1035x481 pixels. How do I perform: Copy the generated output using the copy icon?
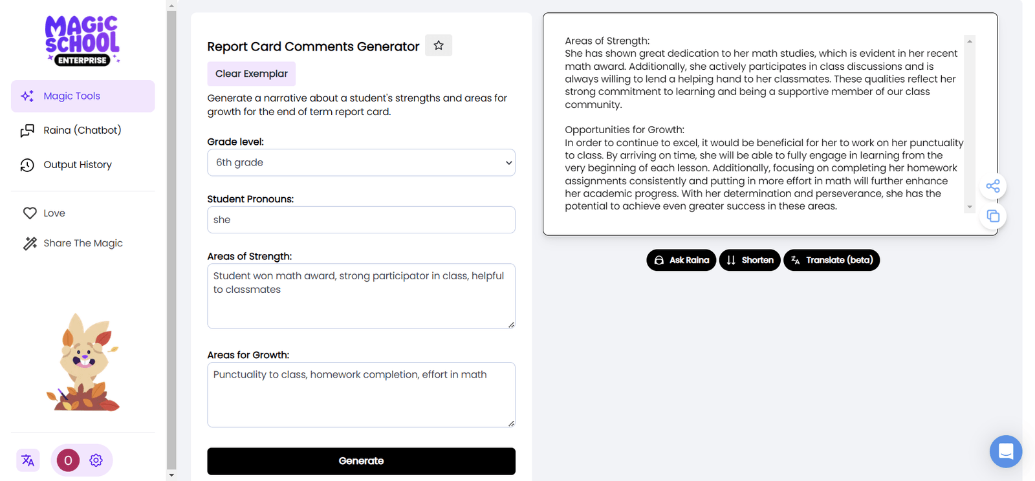(992, 216)
